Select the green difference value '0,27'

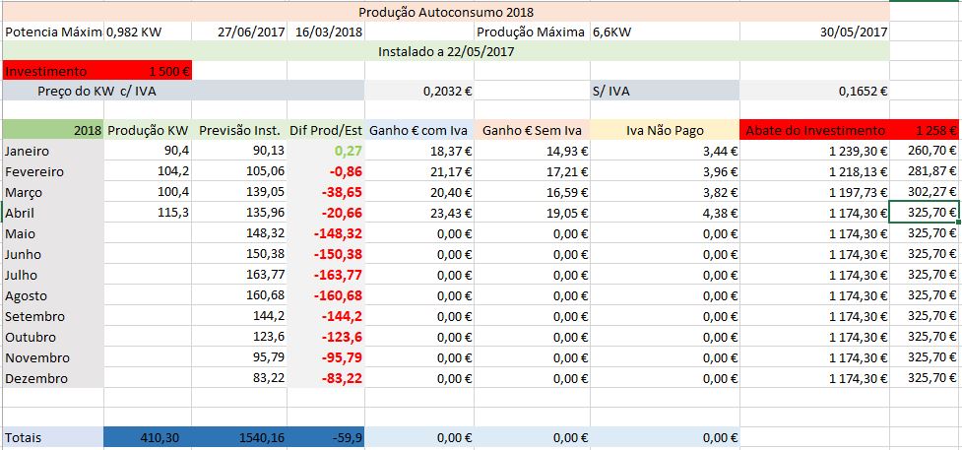click(326, 151)
